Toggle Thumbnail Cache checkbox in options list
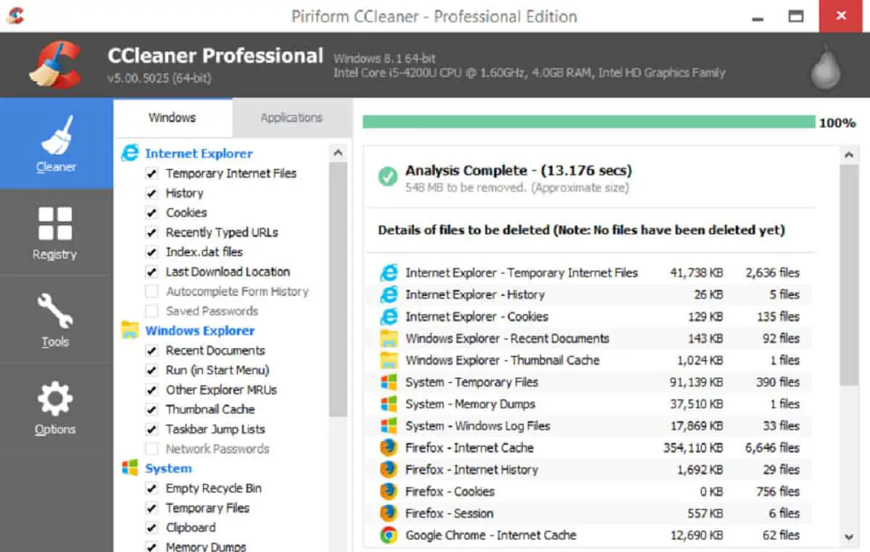 click(152, 409)
